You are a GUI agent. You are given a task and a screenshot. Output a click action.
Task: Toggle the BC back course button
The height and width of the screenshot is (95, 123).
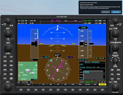click(11, 70)
